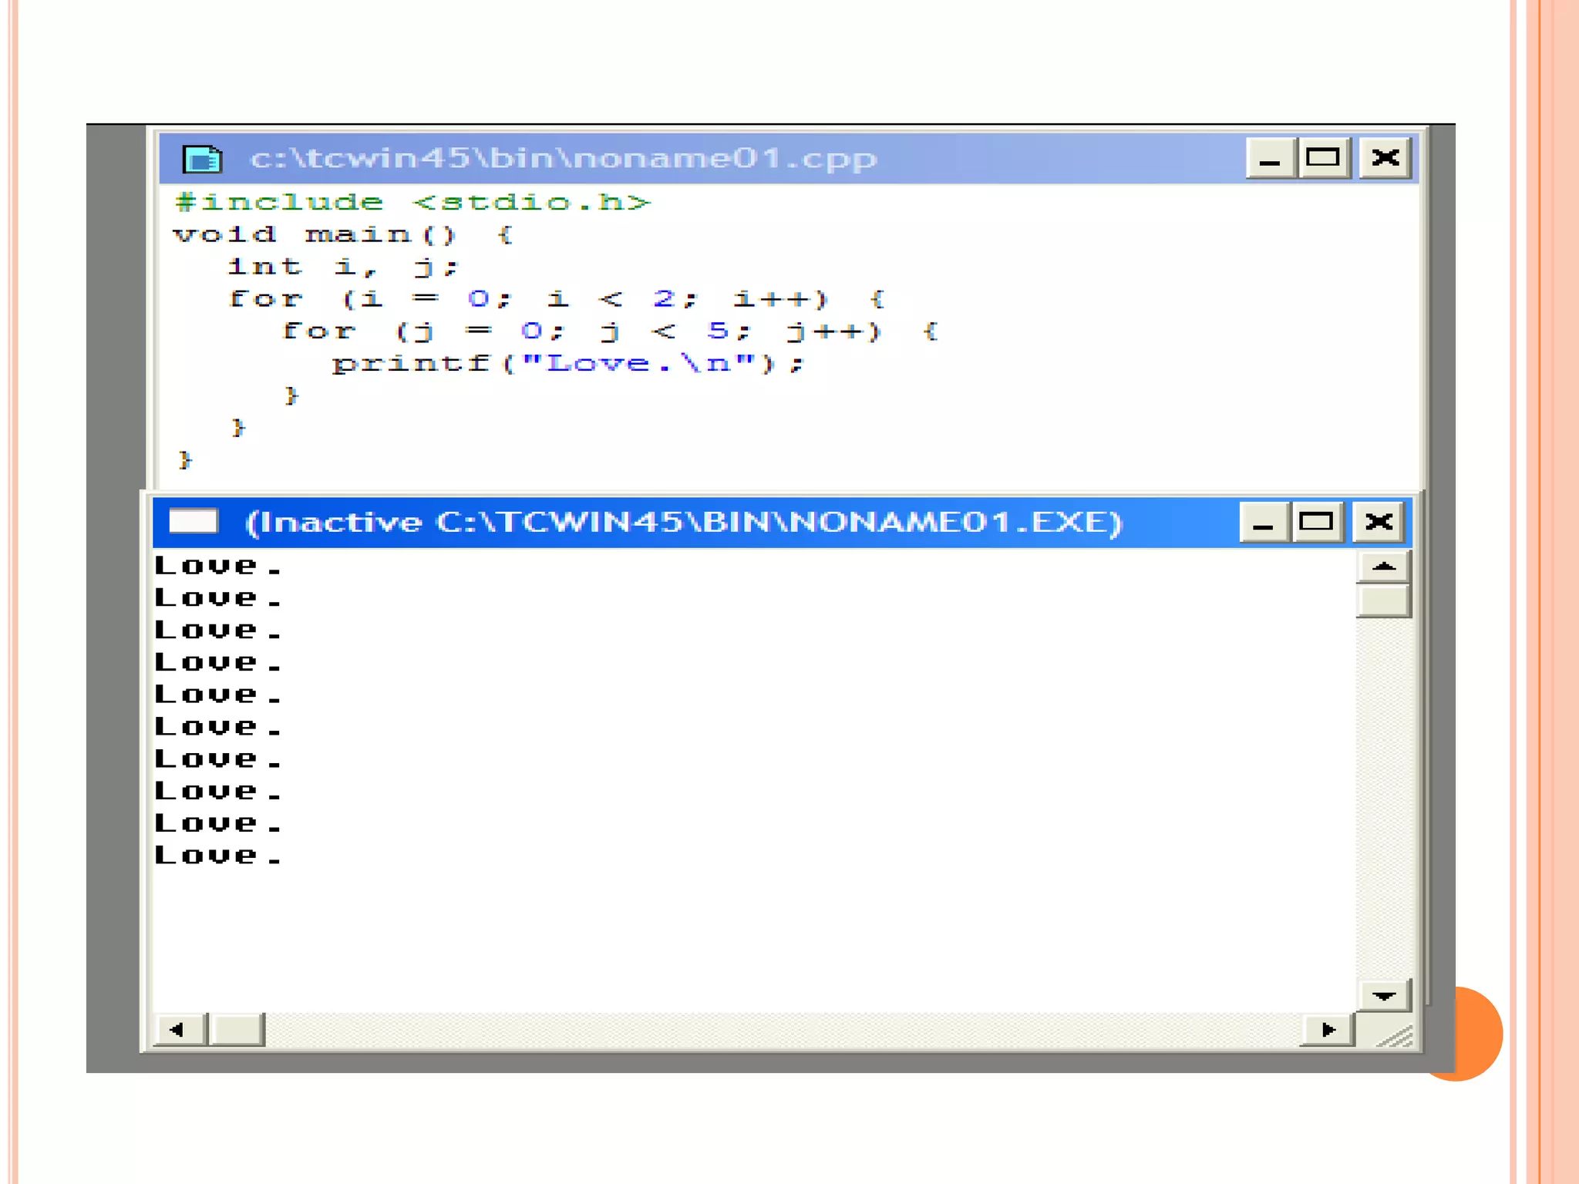Click the c:\tcwin45\bin\noname01.cpp title bar

tap(563, 159)
